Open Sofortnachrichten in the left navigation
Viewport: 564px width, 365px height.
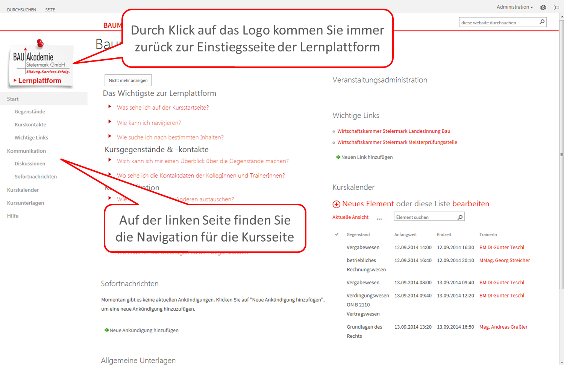tap(36, 177)
